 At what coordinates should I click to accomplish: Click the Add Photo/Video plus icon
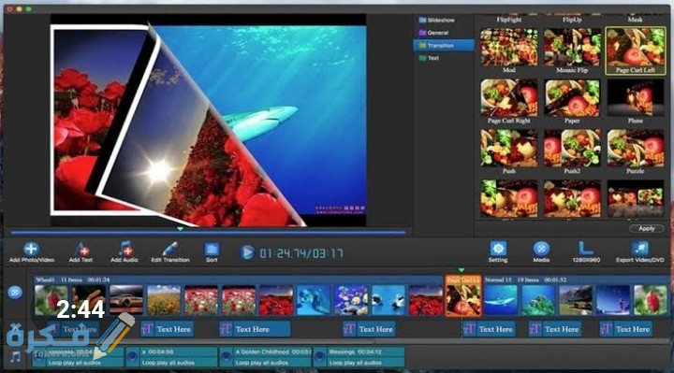pyautogui.click(x=31, y=249)
